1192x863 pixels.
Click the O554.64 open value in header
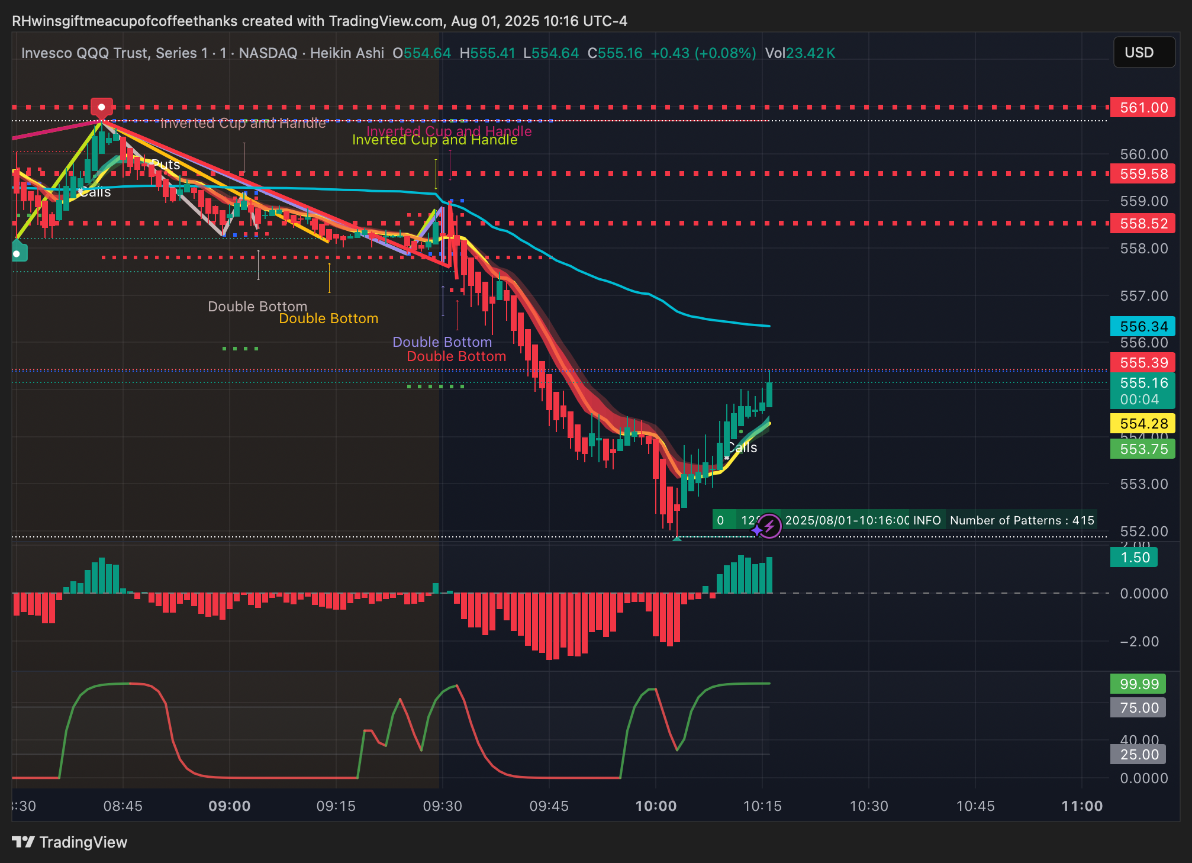coord(422,53)
